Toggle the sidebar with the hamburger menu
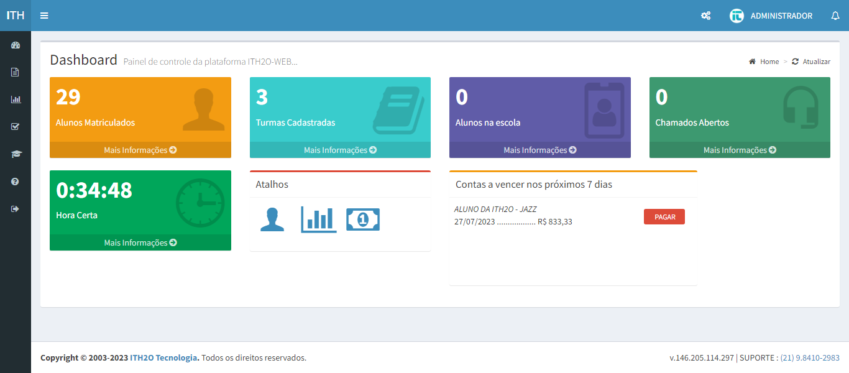Viewport: 849px width, 373px height. point(44,16)
